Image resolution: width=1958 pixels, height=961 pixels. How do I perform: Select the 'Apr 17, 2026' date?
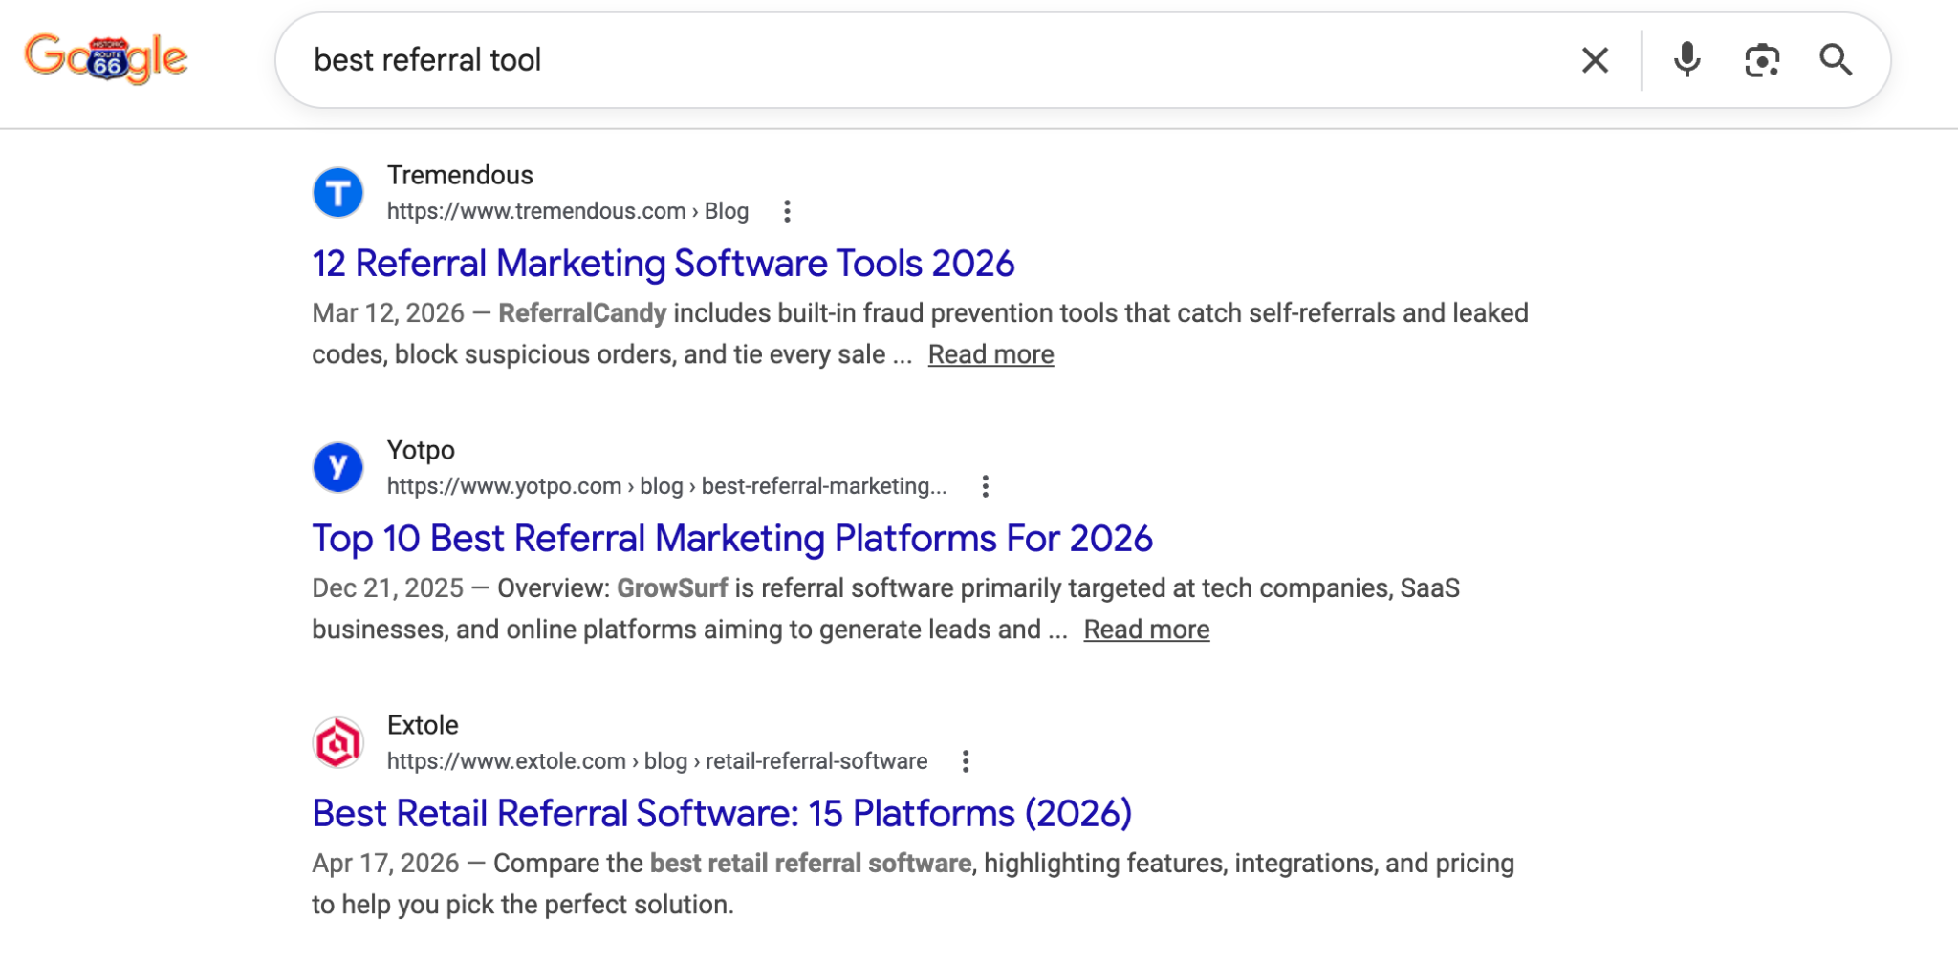pos(386,864)
